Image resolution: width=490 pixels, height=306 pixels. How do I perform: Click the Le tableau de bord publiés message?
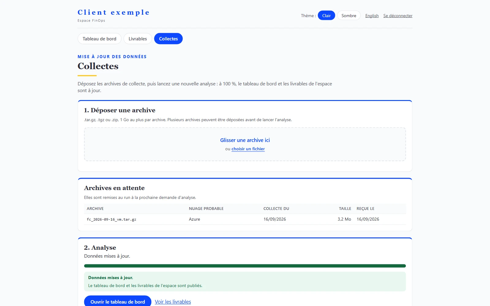coord(145,286)
